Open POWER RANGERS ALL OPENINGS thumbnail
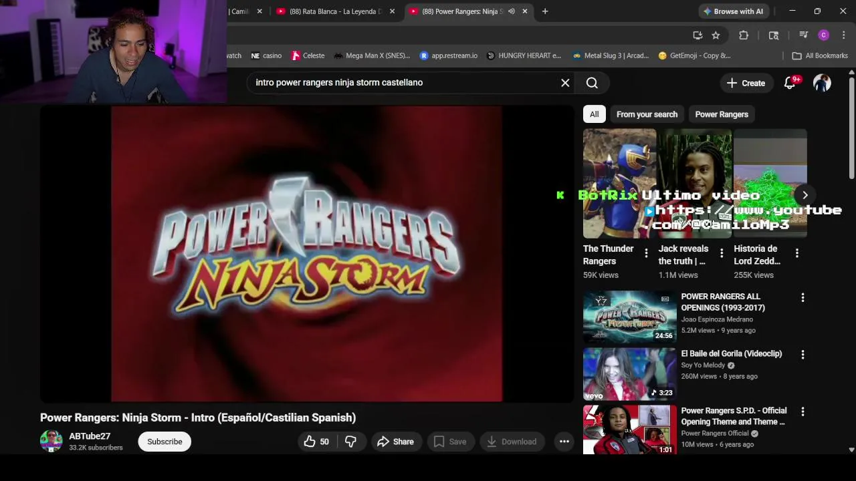The height and width of the screenshot is (481, 856). point(630,317)
